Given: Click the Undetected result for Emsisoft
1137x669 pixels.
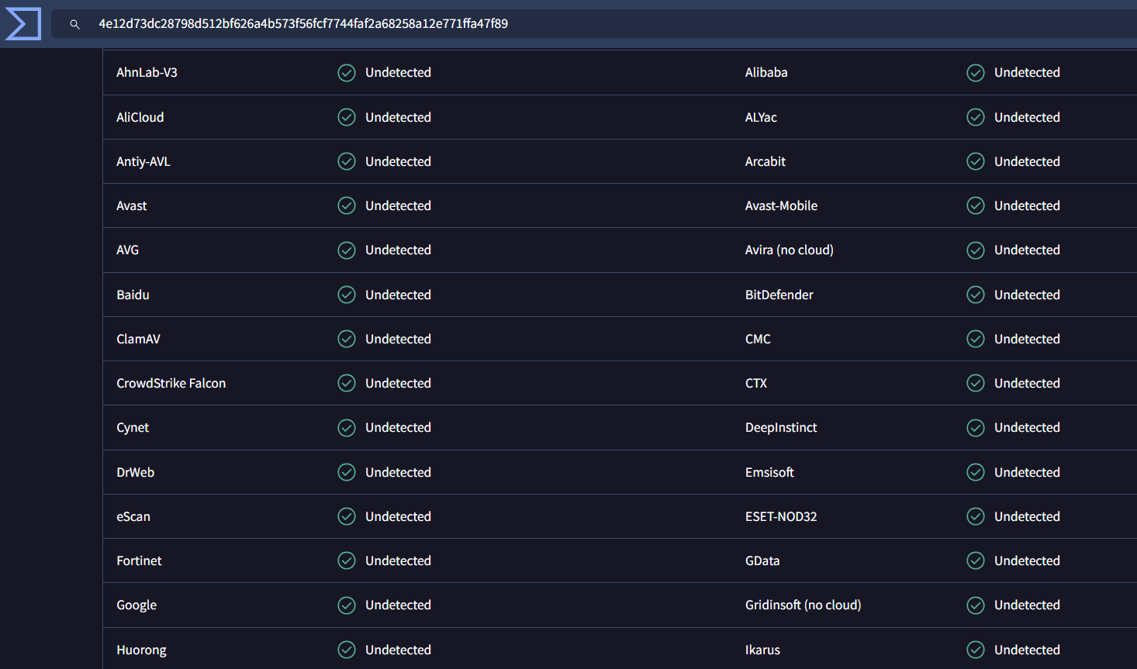Looking at the screenshot, I should (x=1027, y=473).
